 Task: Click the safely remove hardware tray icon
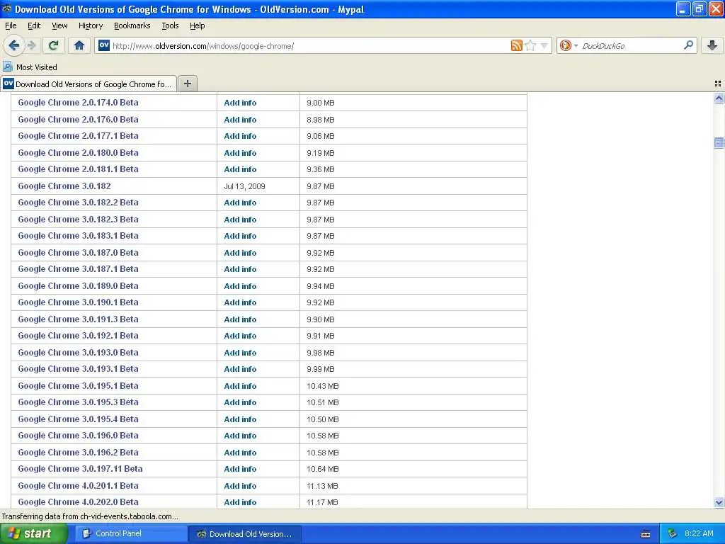tap(672, 534)
